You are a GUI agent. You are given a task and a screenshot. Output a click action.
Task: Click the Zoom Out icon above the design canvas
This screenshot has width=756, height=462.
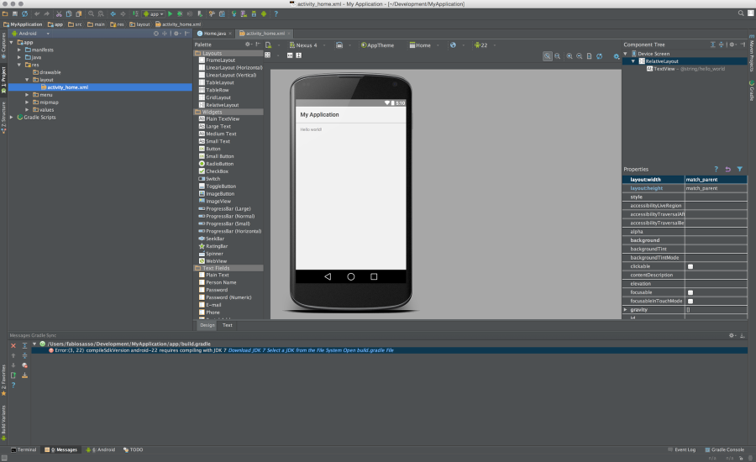click(x=579, y=56)
